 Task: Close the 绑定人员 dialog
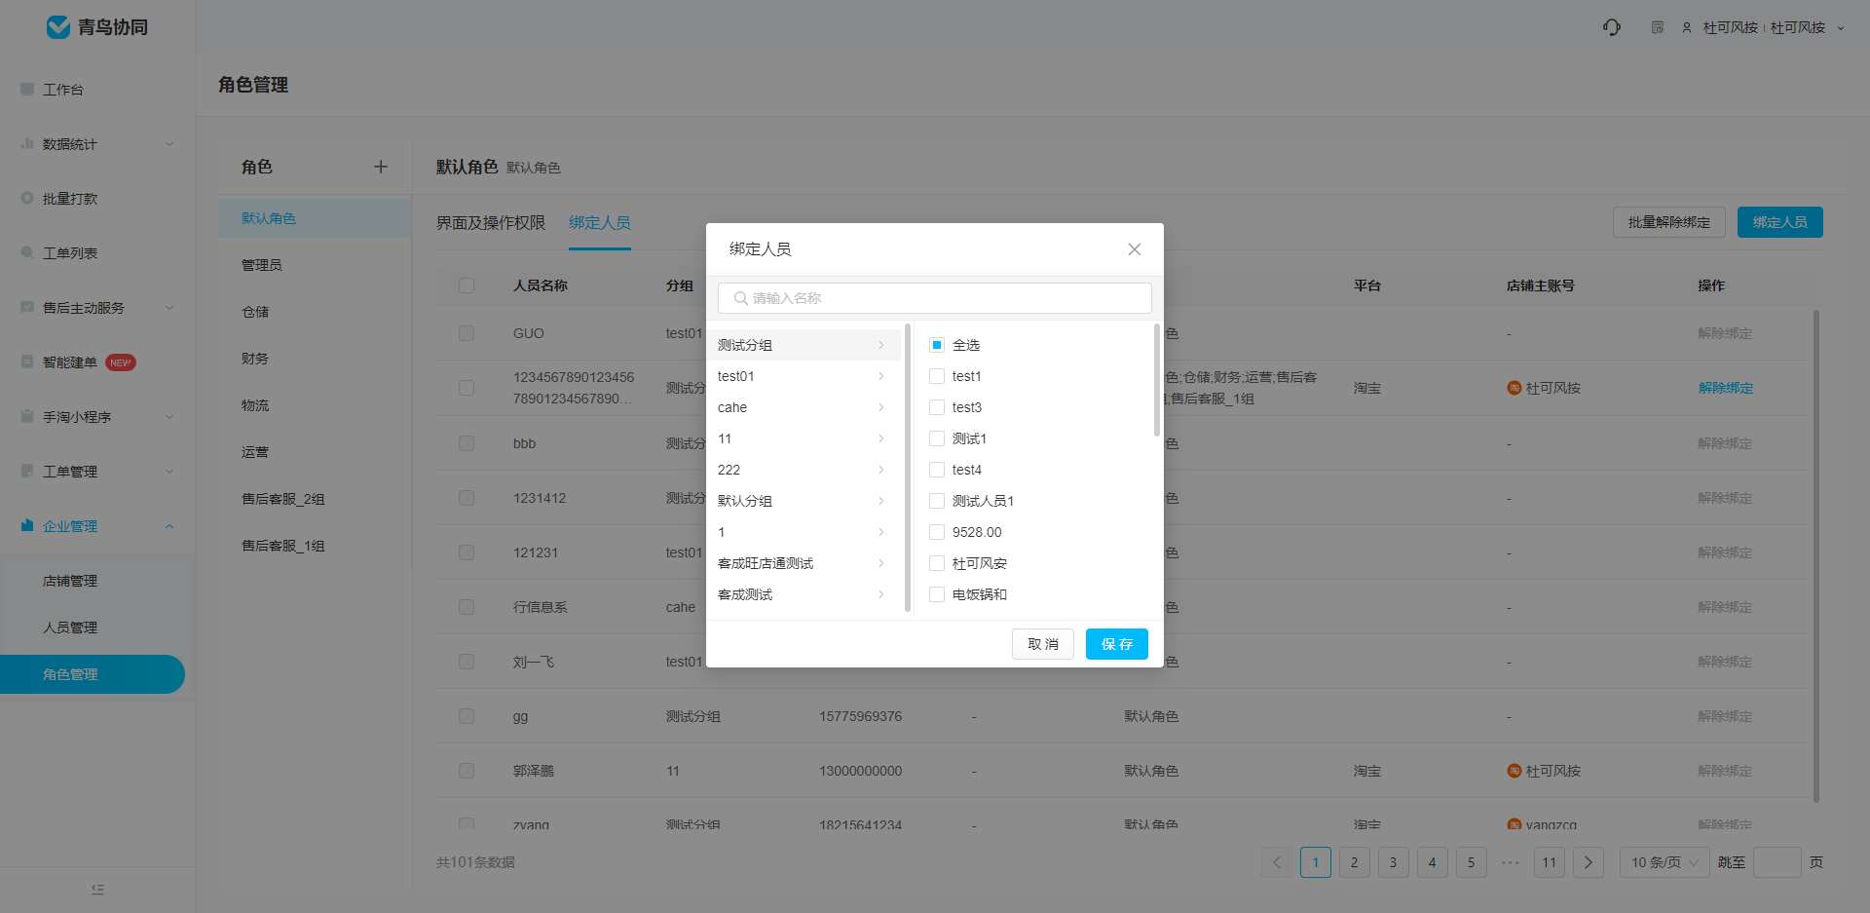1135,249
